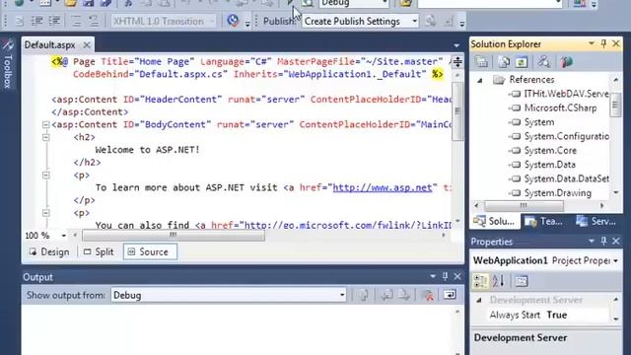
Task: Click ITHit.WebDAV.Server reference icon
Action: click(515, 94)
